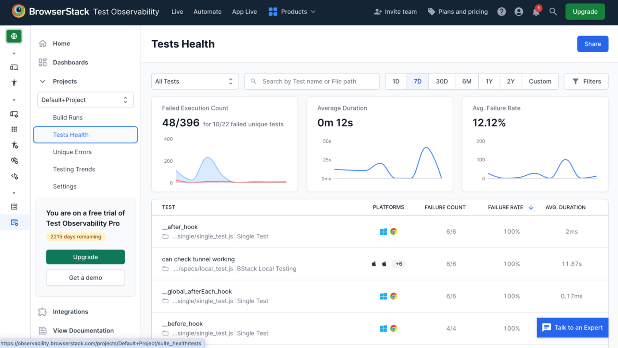Click the green globe product icon at sidebar top

pyautogui.click(x=14, y=36)
